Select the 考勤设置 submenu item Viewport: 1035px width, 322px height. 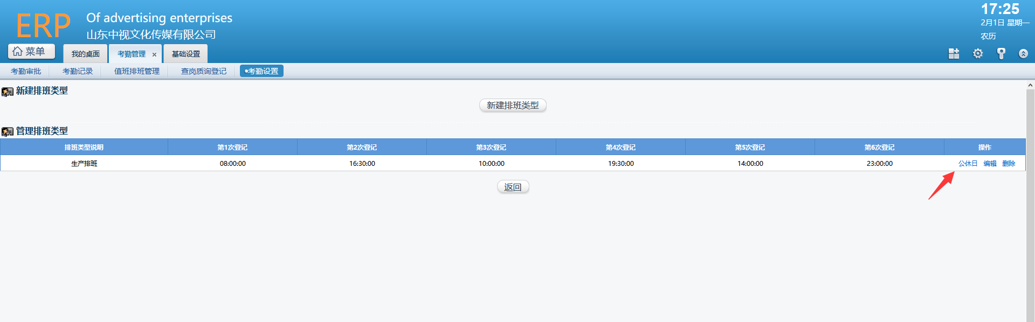pos(261,71)
